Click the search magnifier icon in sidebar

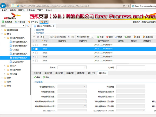point(27,26)
